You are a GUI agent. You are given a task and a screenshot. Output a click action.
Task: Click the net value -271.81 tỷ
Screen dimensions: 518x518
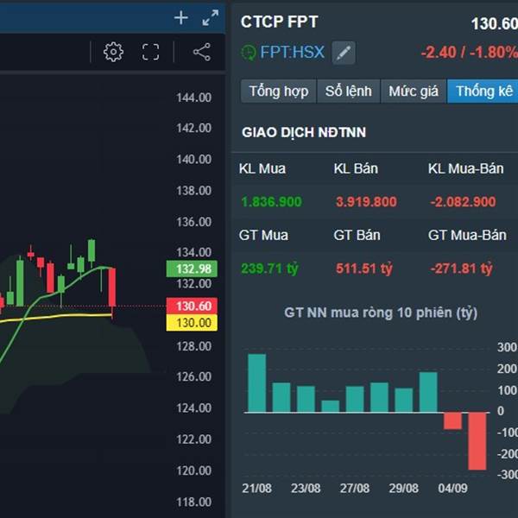461,268
